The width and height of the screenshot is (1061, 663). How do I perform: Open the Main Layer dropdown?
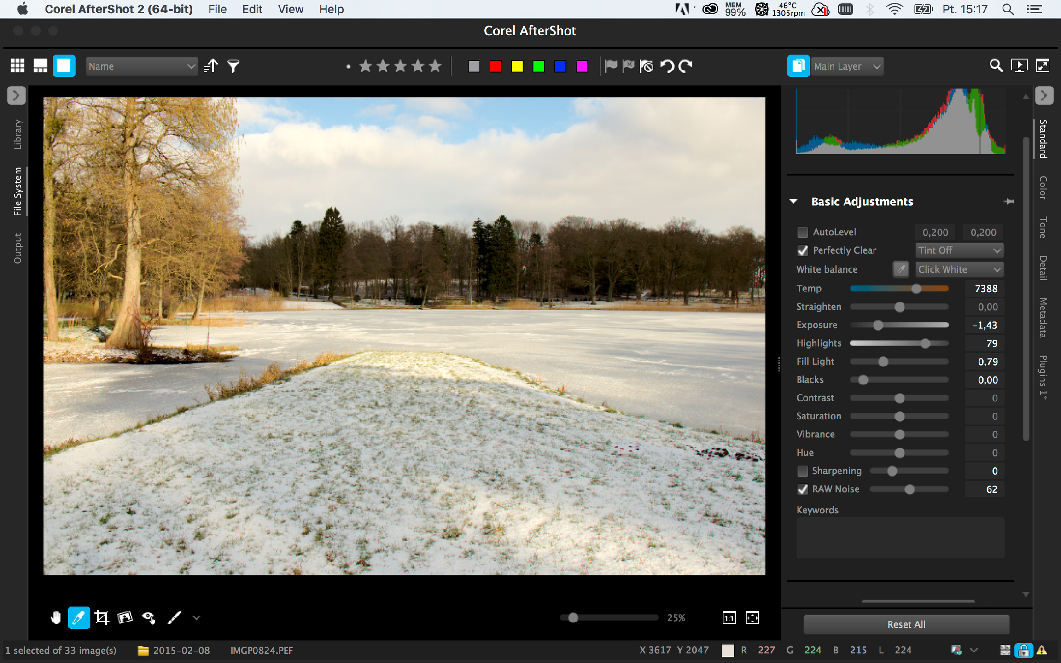coord(847,66)
